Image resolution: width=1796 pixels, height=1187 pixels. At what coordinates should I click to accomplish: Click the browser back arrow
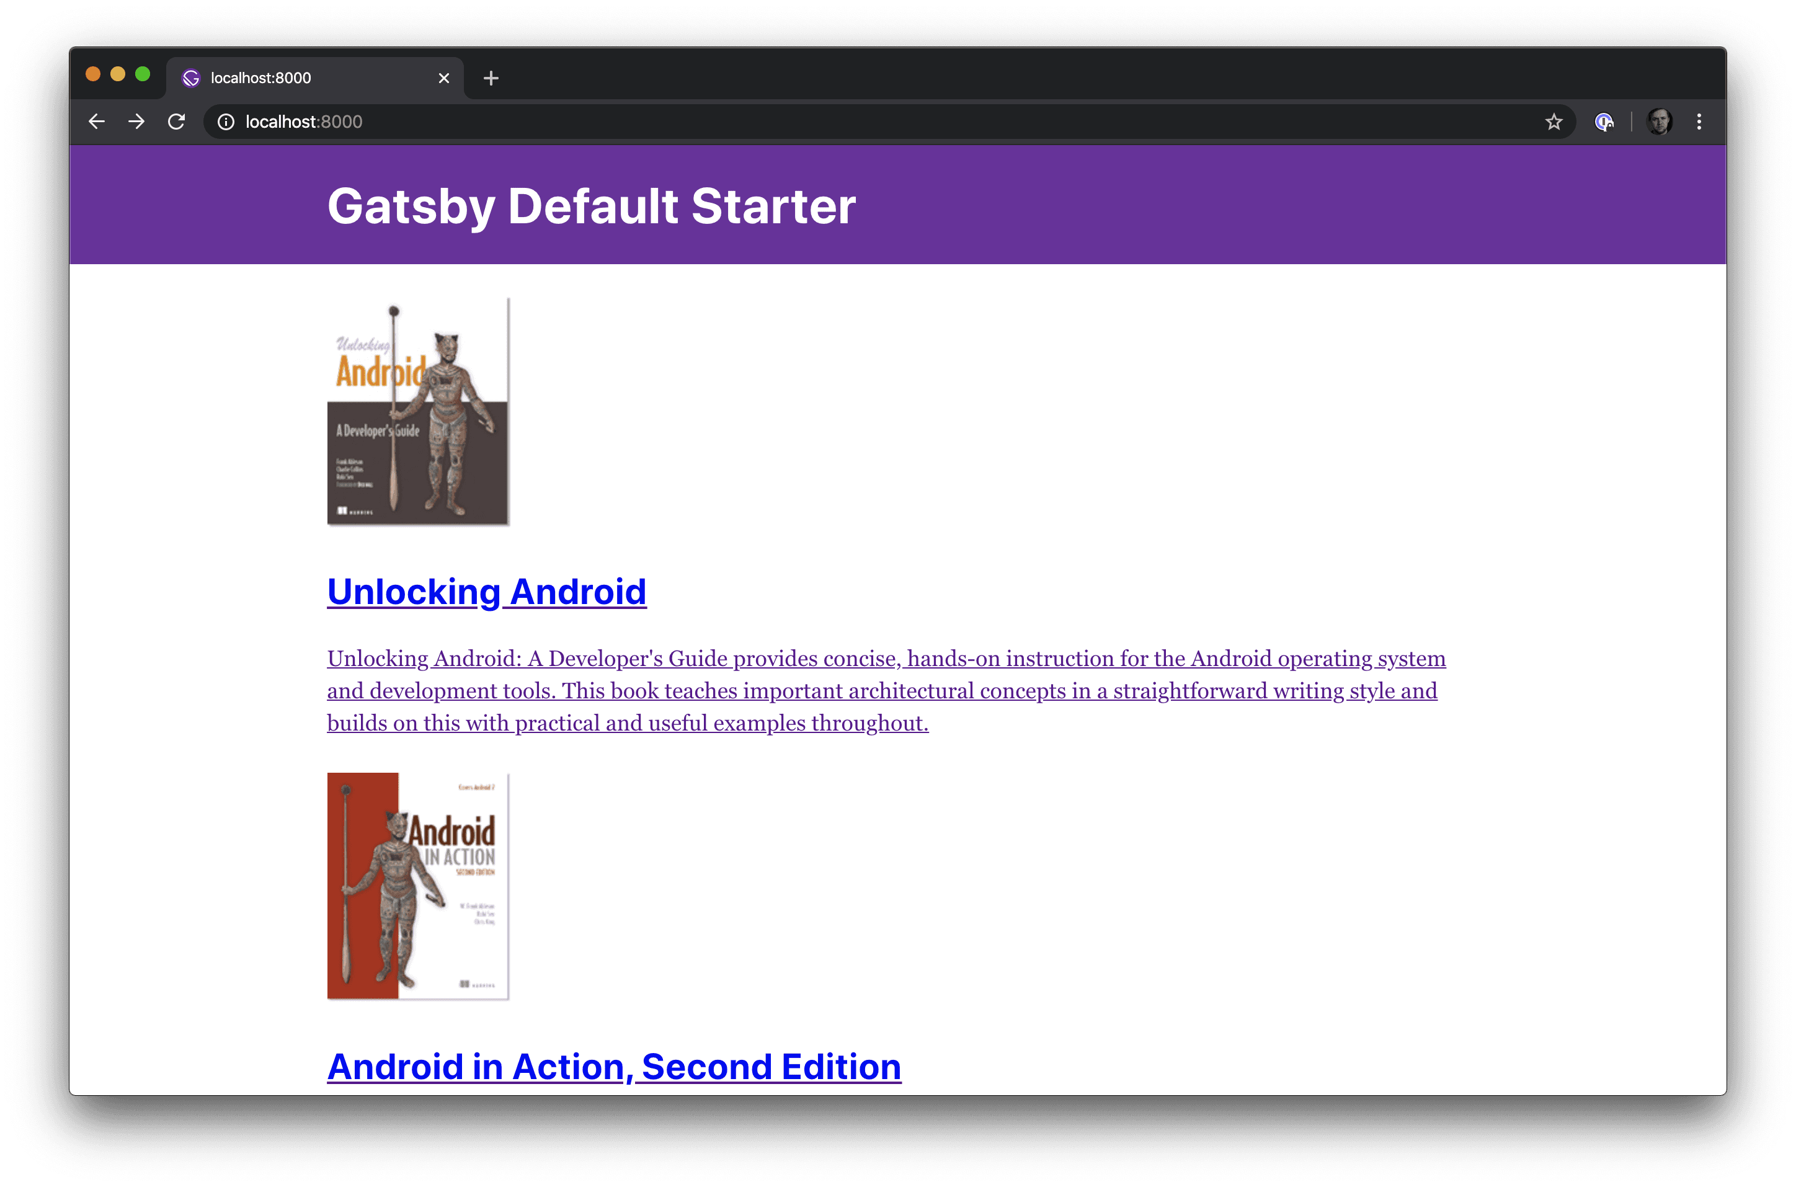(x=96, y=122)
